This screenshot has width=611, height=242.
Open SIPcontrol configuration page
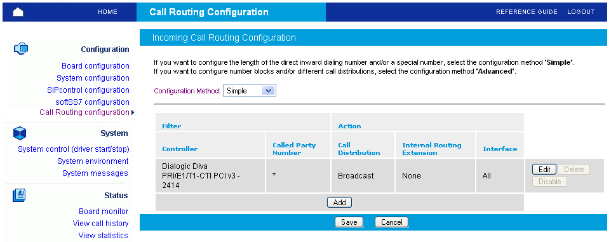pyautogui.click(x=88, y=90)
